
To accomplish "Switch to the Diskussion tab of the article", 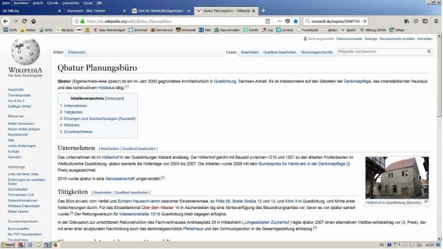I will (x=77, y=52).
